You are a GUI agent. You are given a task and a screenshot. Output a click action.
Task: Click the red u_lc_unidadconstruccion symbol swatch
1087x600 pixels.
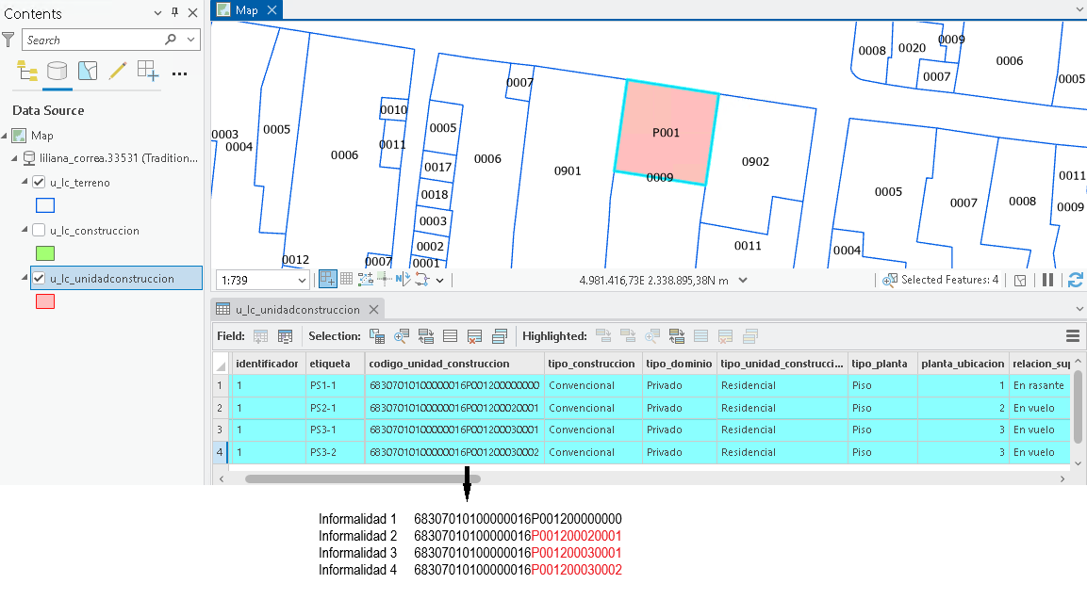45,301
